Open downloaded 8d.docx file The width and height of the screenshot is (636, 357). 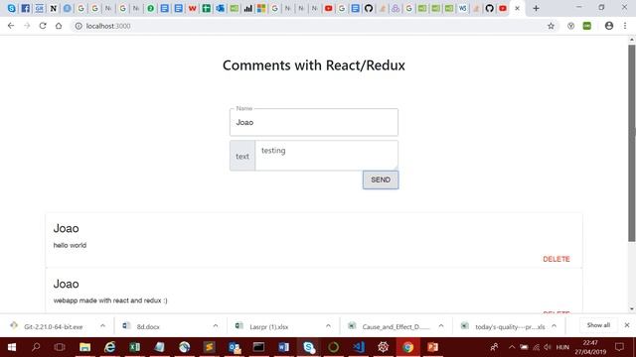point(148,326)
